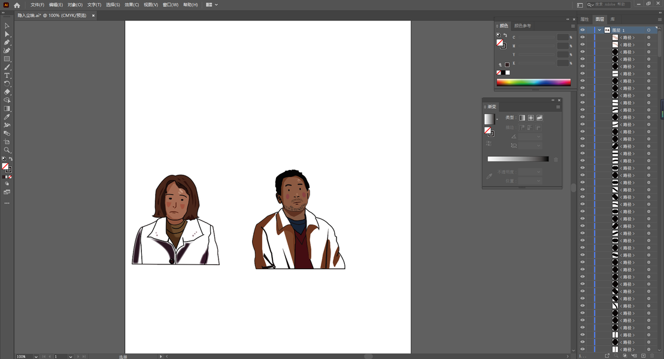Screen dimensions: 664x359
Task: Select the Paintbrush tool
Action: (7, 67)
